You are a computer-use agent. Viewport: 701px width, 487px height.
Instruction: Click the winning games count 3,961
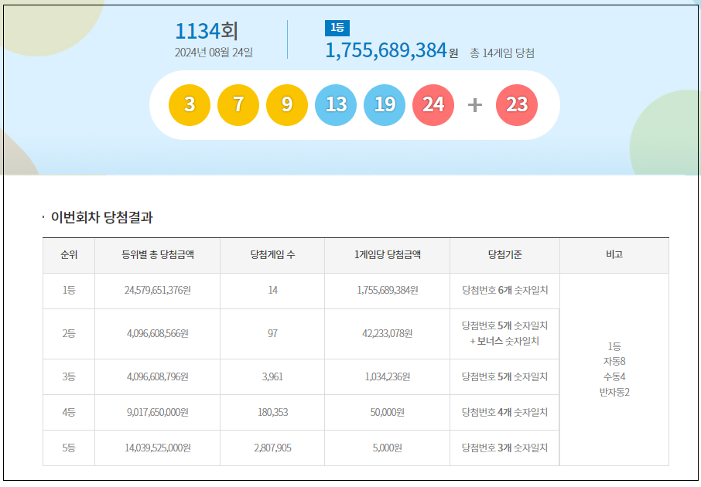pos(272,377)
